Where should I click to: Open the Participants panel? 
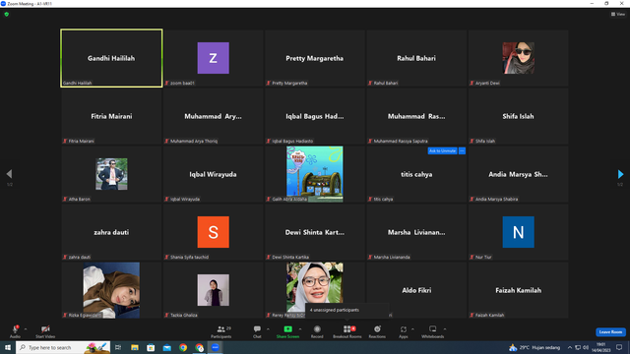[221, 331]
